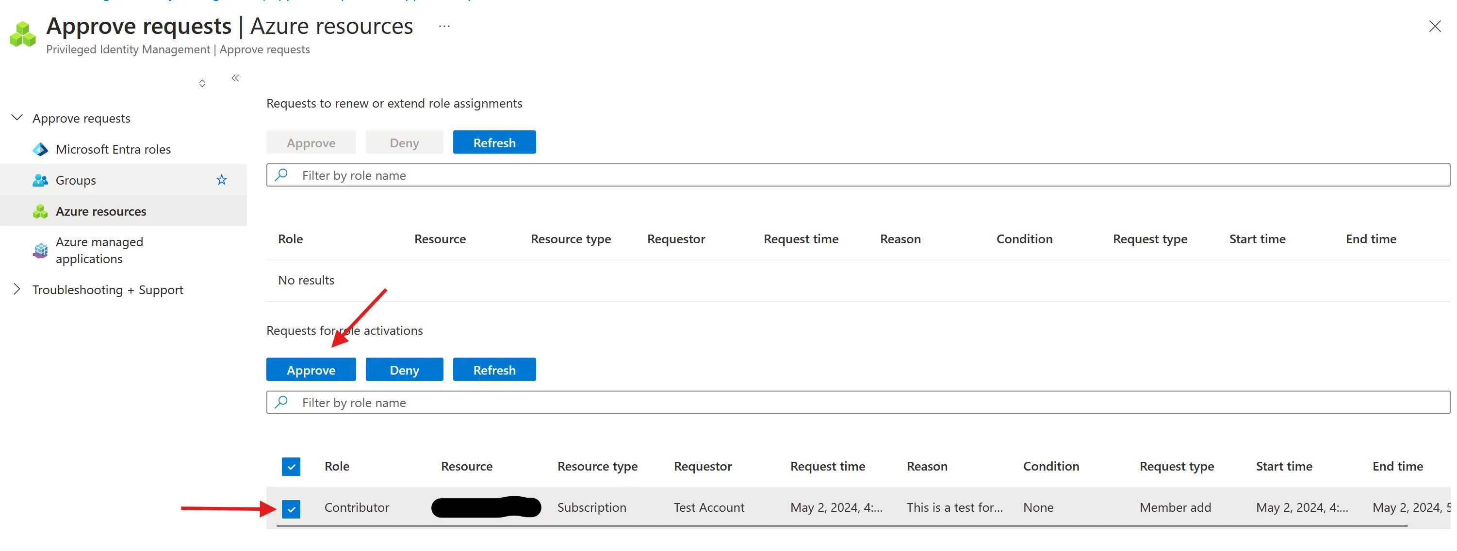Refresh the renew or extend requests list
This screenshot has height=551, width=1457.
494,142
